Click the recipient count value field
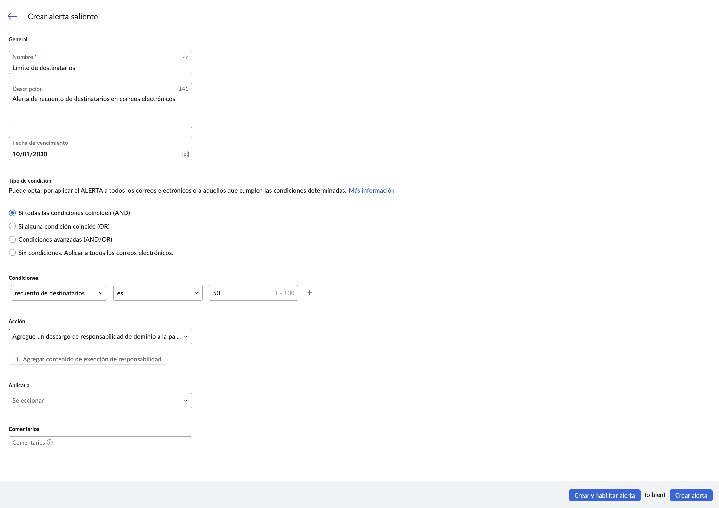 pos(254,293)
